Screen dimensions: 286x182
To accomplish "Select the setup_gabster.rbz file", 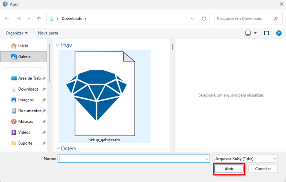I will pos(105,96).
